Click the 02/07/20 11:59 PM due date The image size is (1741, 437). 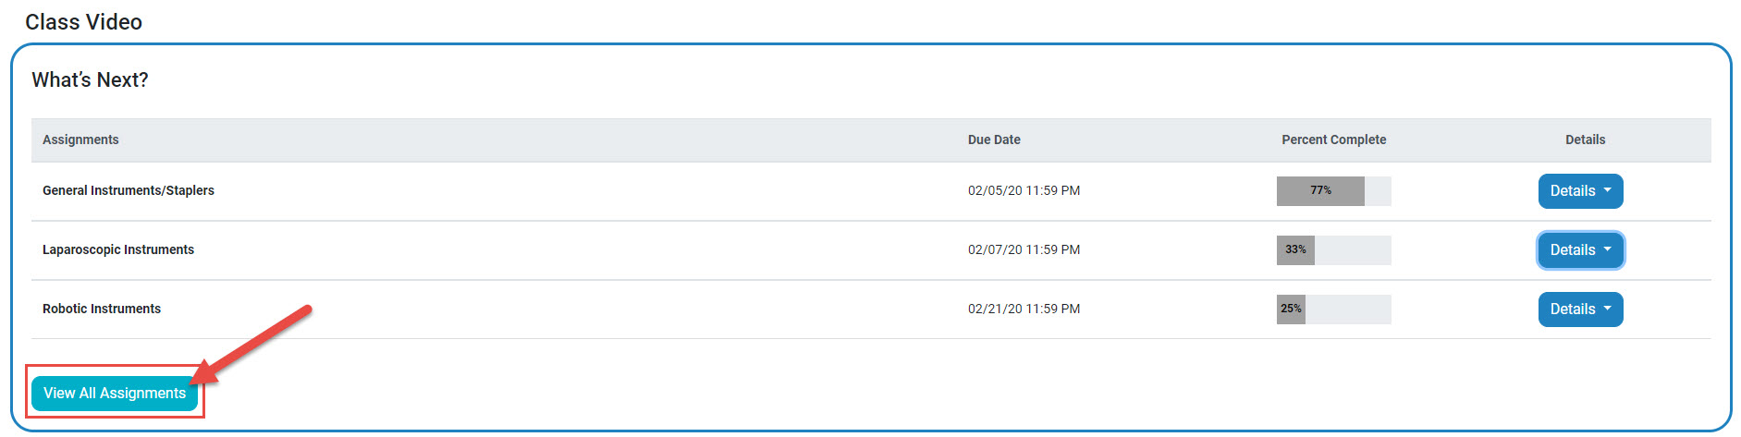coord(1024,249)
